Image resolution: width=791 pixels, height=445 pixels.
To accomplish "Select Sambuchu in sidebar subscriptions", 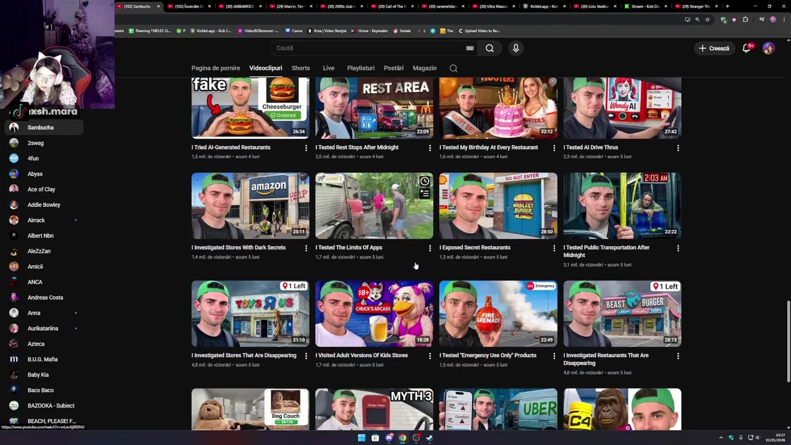I will point(44,127).
